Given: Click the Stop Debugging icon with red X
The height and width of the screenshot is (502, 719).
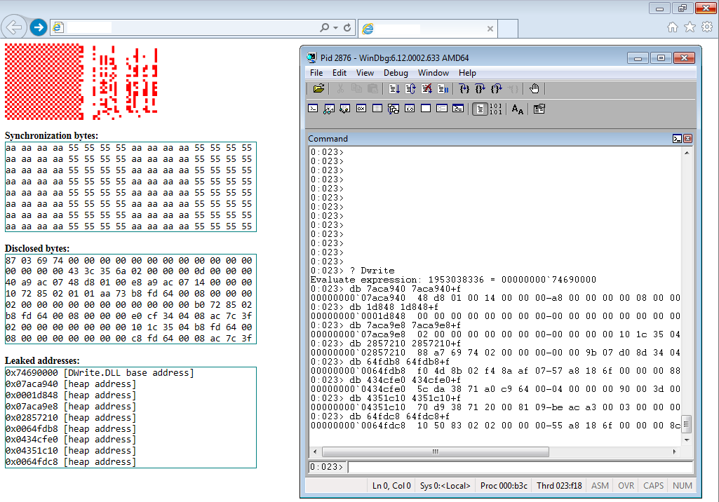Looking at the screenshot, I should [x=426, y=89].
